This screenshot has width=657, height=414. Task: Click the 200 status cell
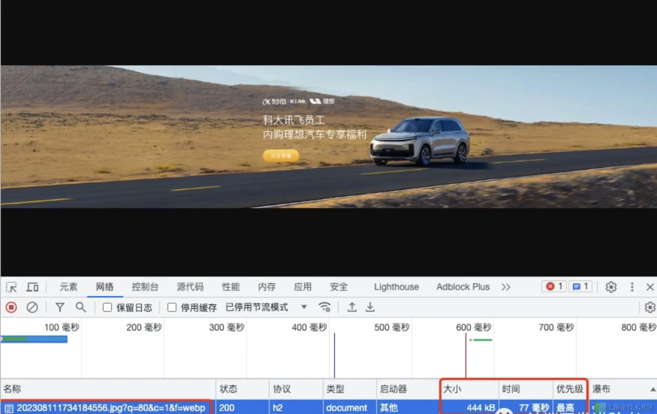pyautogui.click(x=243, y=407)
